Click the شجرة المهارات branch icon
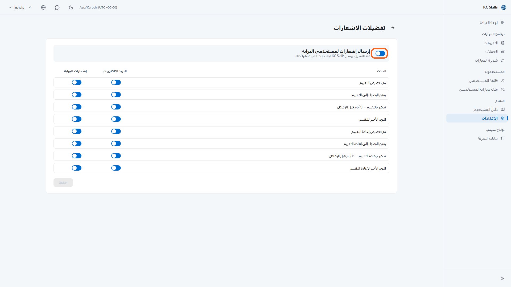The height and width of the screenshot is (287, 511). (x=503, y=60)
